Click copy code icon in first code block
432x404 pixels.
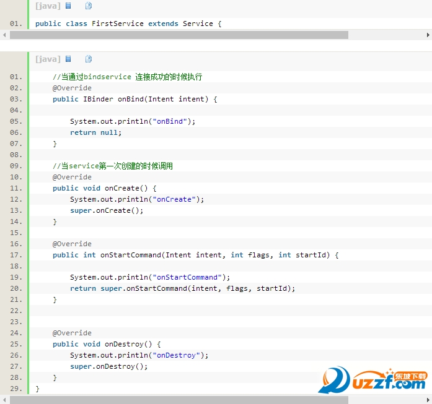89,6
